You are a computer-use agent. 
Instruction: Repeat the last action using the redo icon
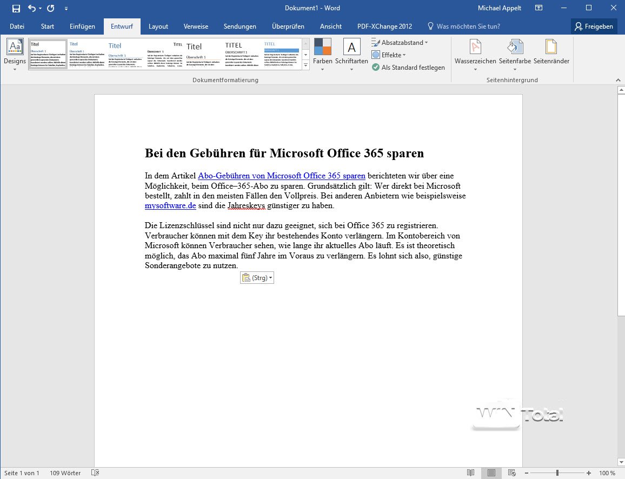51,8
